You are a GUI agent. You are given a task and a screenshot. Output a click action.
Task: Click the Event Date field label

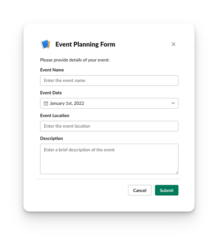(x=51, y=93)
